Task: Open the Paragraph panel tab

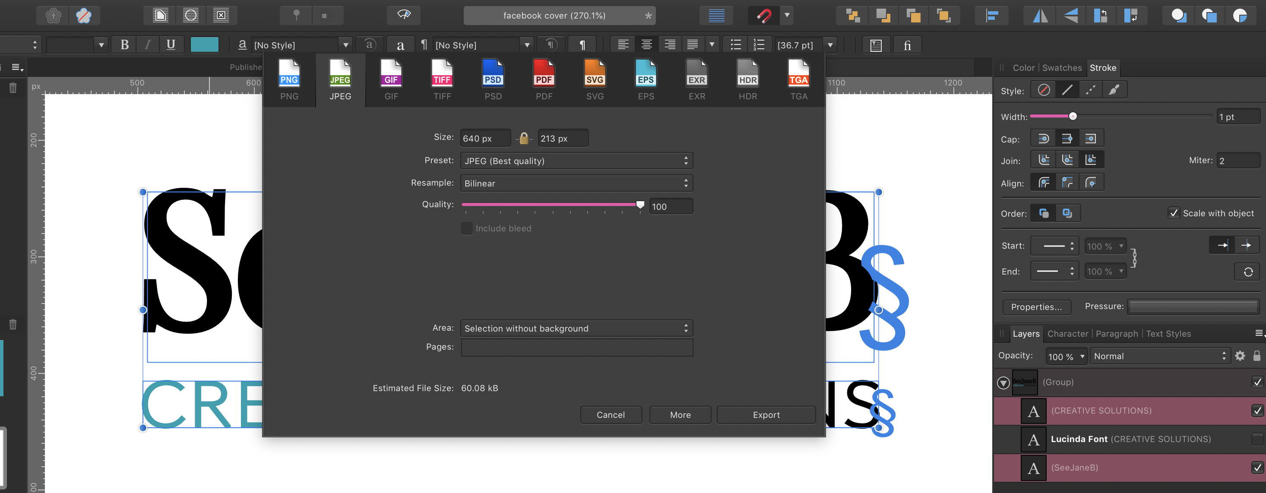Action: (x=1116, y=334)
